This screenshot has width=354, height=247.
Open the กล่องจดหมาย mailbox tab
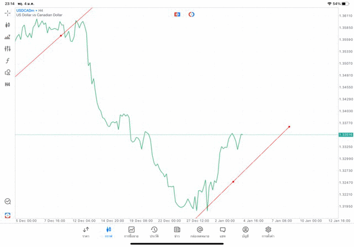[200, 232]
